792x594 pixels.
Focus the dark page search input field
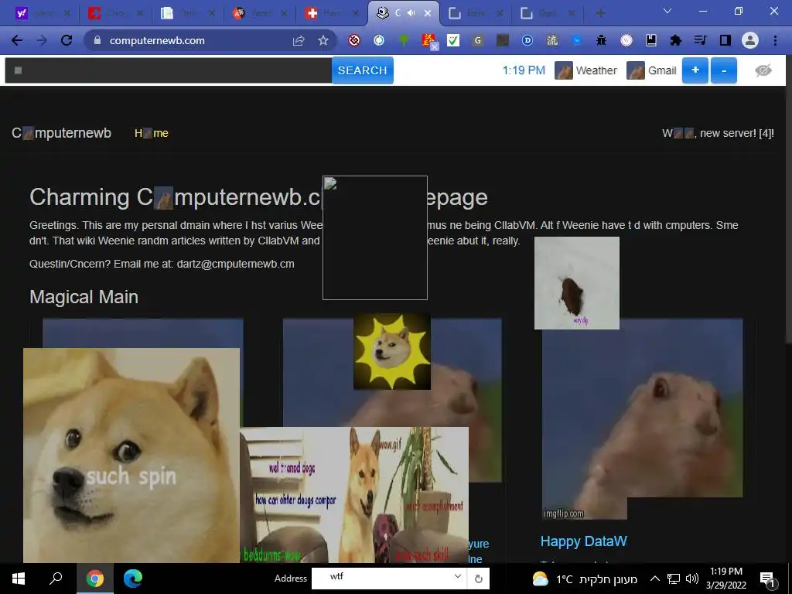point(168,70)
